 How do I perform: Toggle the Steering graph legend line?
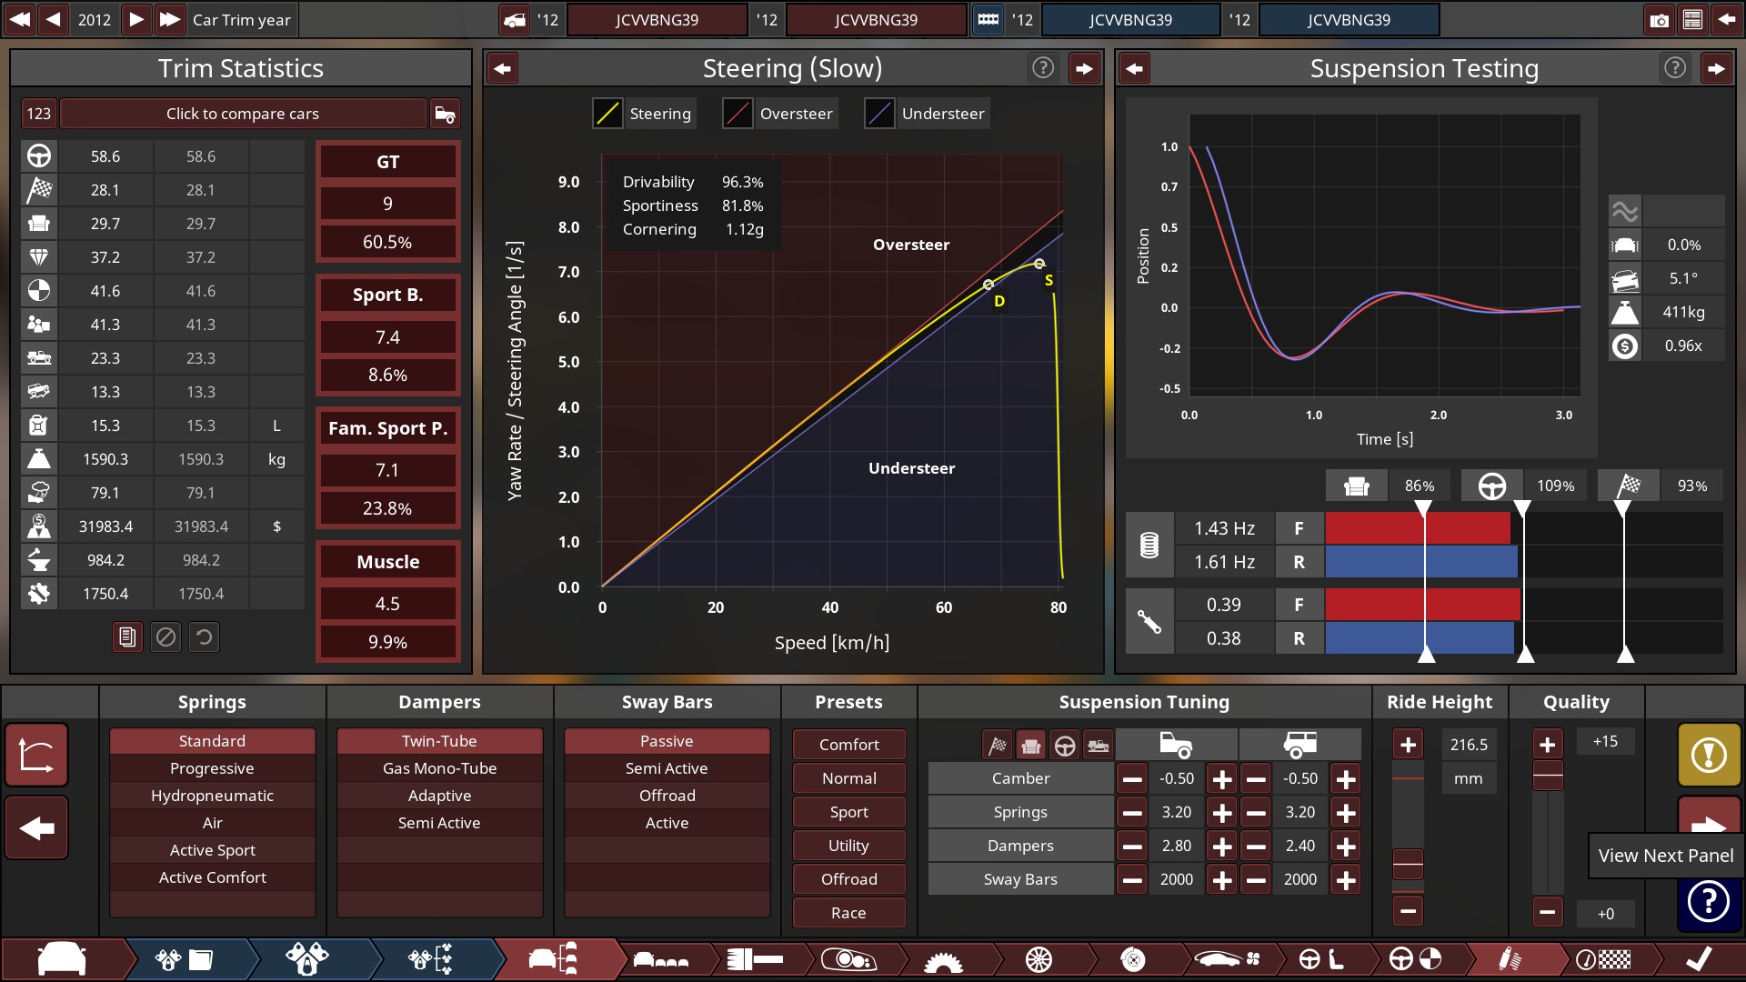point(607,114)
